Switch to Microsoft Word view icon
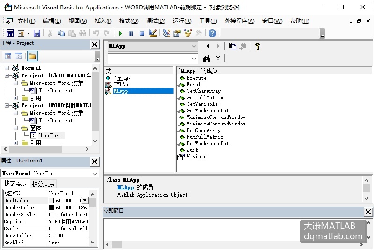This screenshot has height=250, width=374. (x=10, y=33)
